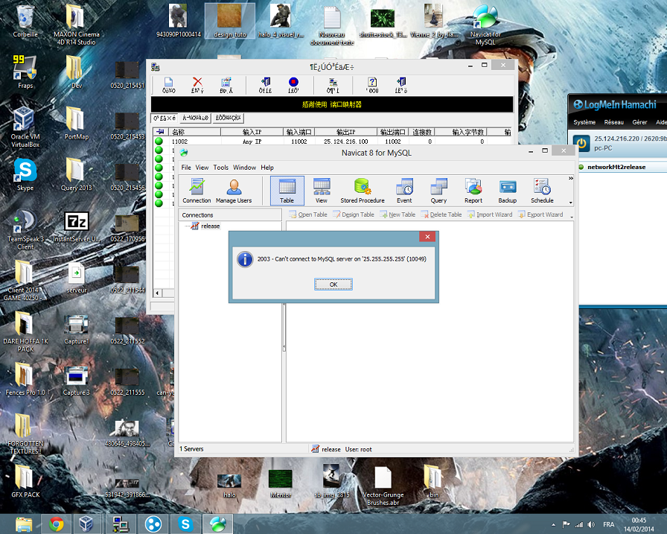The image size is (667, 534).
Task: Open the View menu in Navicat
Action: coord(202,168)
